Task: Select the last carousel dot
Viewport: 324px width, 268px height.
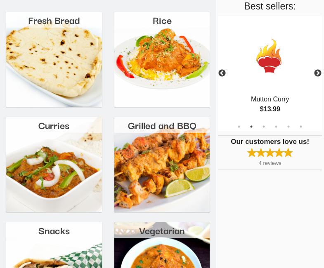Action: pyautogui.click(x=301, y=127)
